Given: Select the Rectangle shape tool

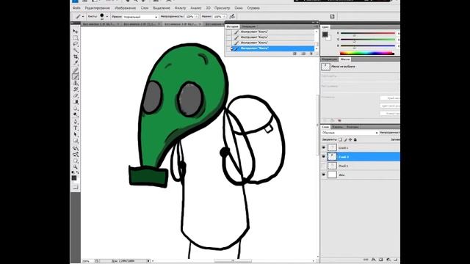Looking at the screenshot, I should tap(75, 141).
